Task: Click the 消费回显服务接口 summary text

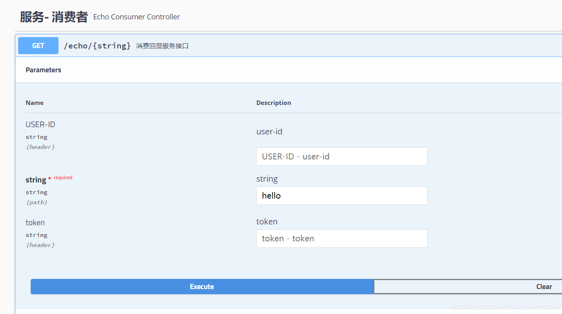Action: pos(162,46)
